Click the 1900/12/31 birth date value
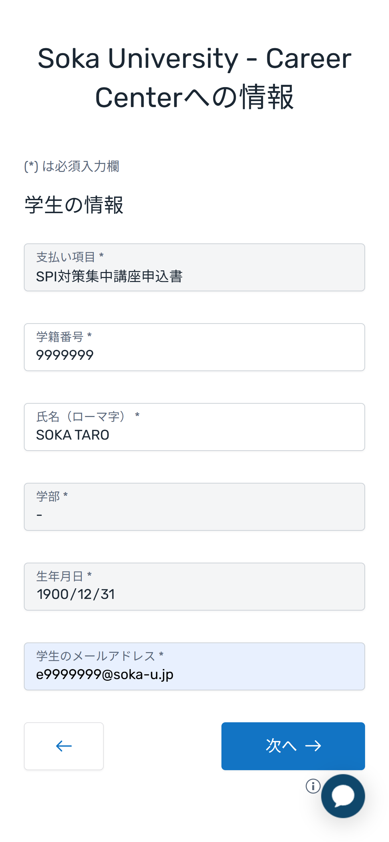The width and height of the screenshot is (389, 842). click(76, 595)
